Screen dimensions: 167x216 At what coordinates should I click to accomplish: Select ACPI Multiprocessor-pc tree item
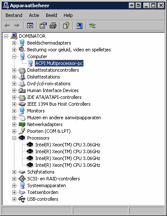59,63
